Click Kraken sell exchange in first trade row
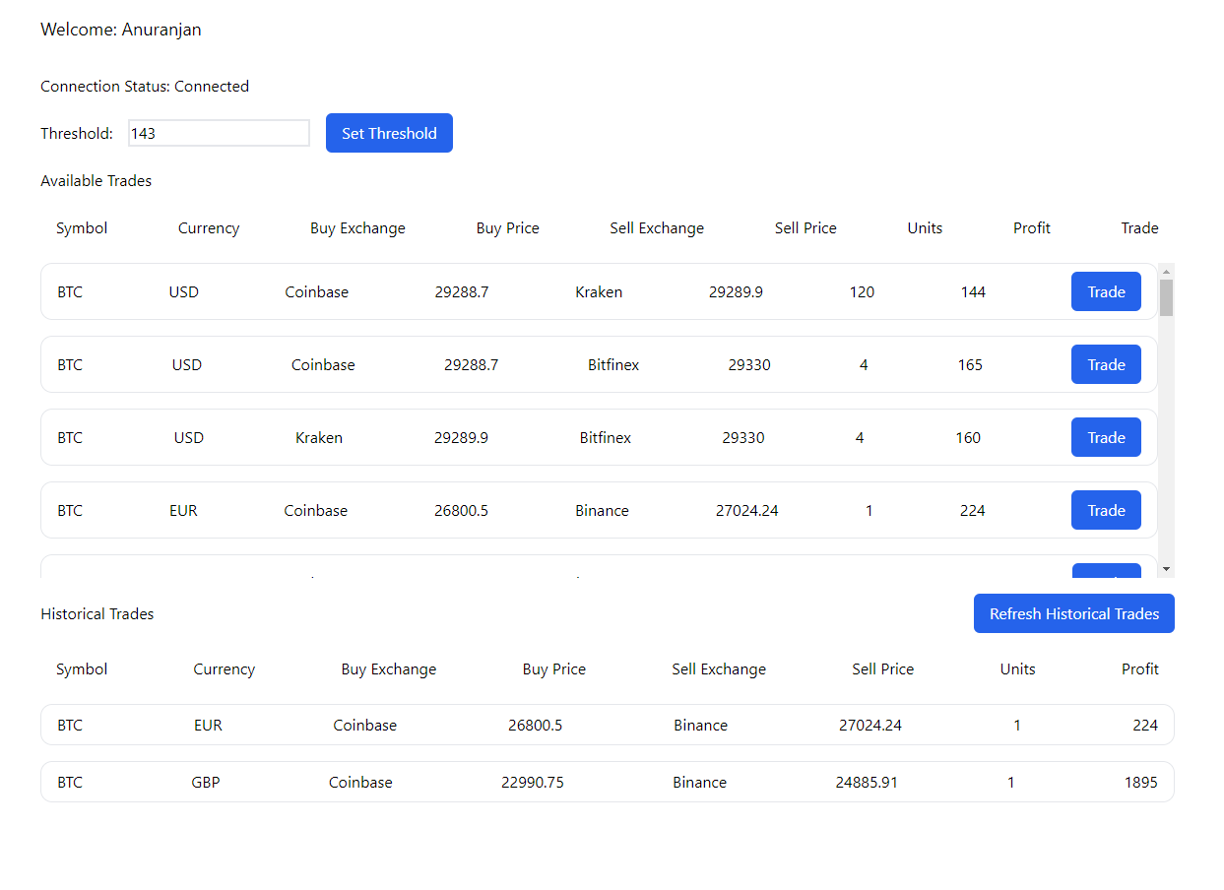This screenshot has height=890, width=1224. [x=599, y=292]
